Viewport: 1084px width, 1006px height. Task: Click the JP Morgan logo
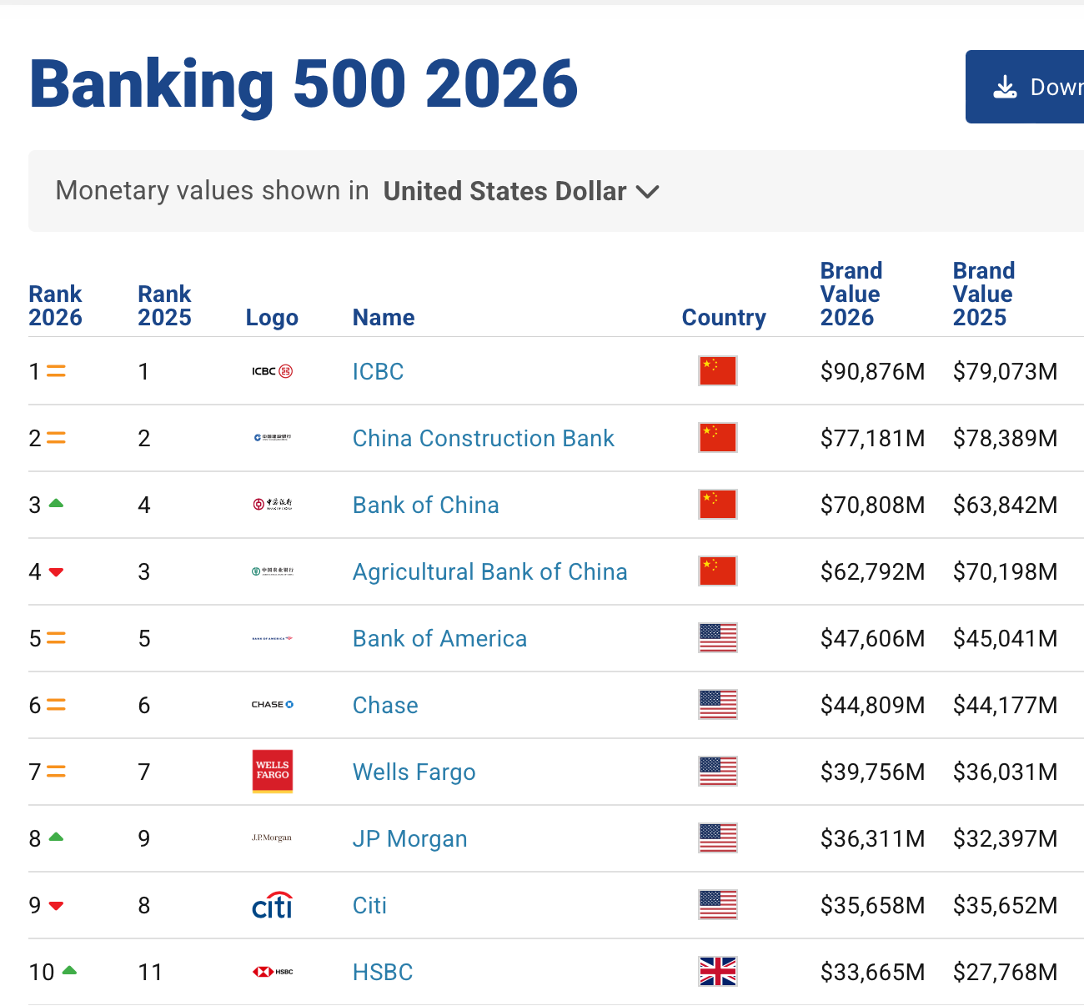(272, 837)
